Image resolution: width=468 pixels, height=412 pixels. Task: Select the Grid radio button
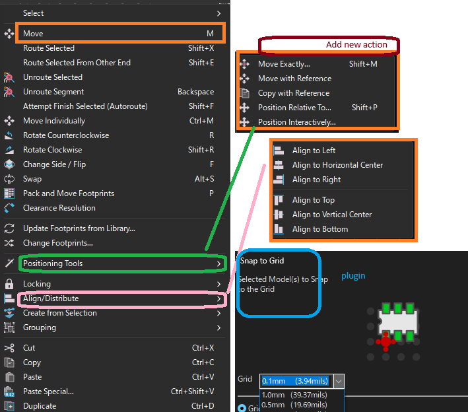242,408
